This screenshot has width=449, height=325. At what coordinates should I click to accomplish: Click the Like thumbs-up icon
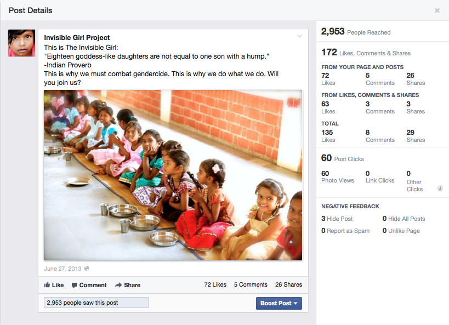47,285
